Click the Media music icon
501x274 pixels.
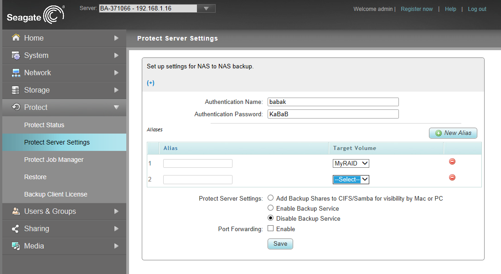pos(16,246)
